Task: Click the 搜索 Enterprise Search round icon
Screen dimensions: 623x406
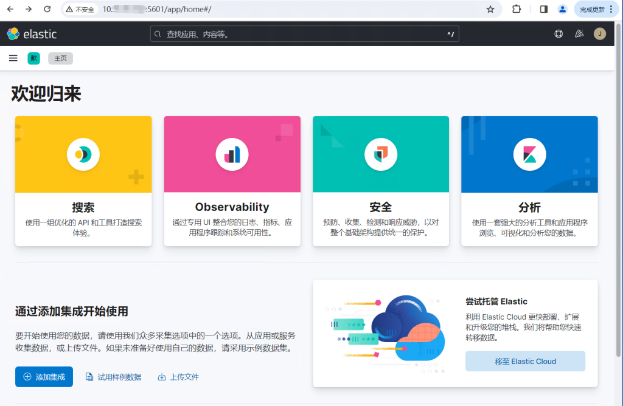Action: tap(83, 154)
